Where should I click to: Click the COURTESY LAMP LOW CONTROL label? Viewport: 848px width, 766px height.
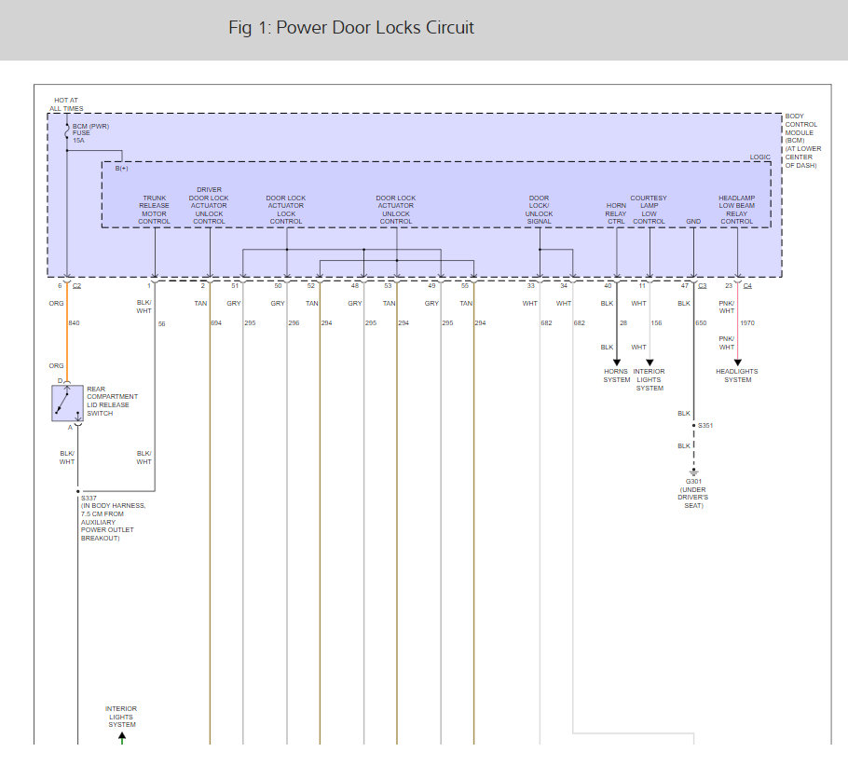click(649, 210)
